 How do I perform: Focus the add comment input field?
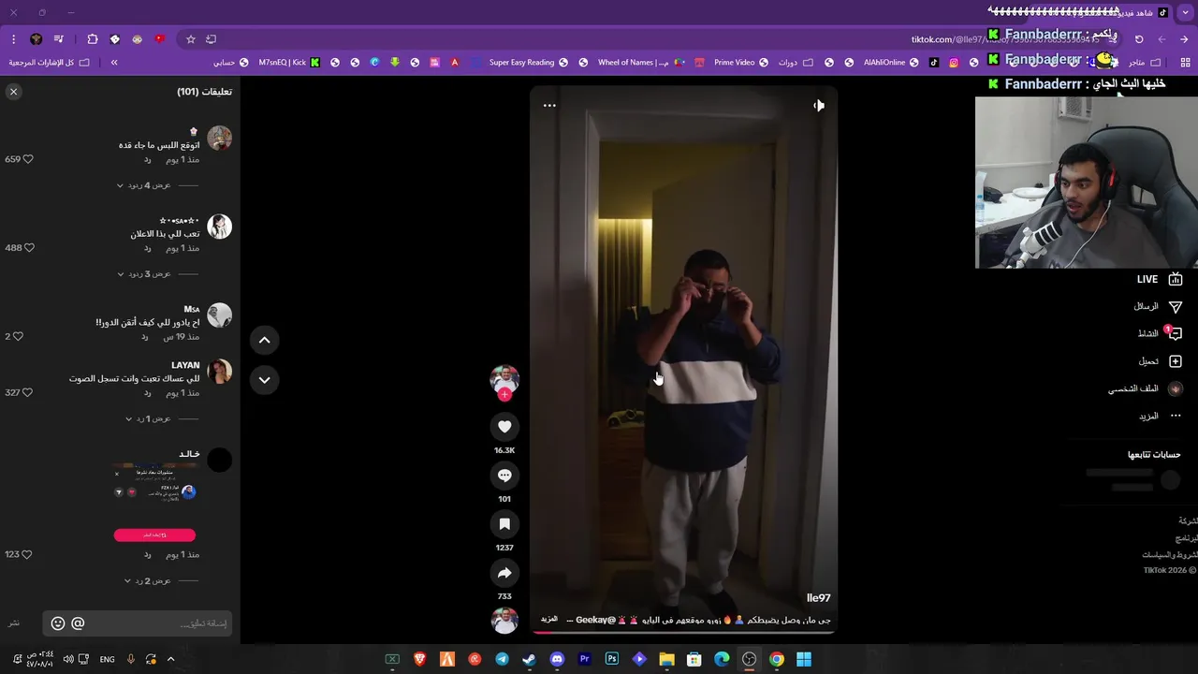(x=137, y=623)
